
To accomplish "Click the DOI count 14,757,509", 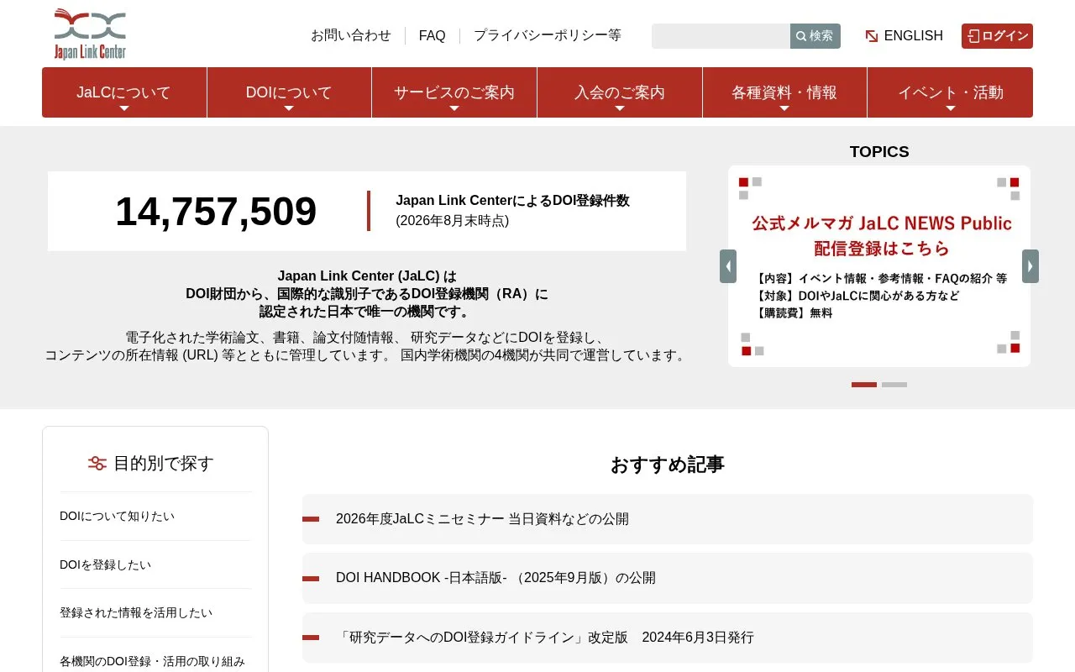I will [216, 211].
